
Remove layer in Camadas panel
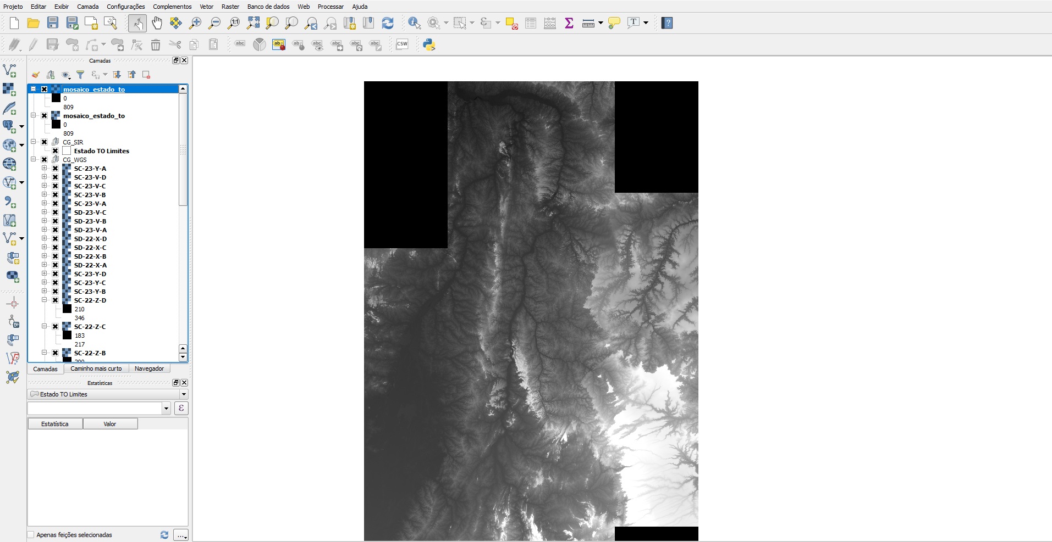146,75
